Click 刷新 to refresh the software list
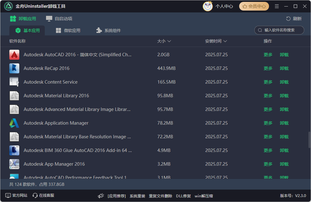Screen dimensions: 311x202 (x=294, y=19)
